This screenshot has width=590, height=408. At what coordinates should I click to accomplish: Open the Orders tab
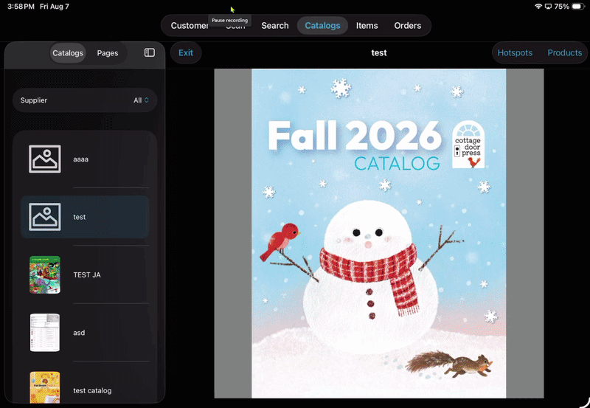point(408,26)
